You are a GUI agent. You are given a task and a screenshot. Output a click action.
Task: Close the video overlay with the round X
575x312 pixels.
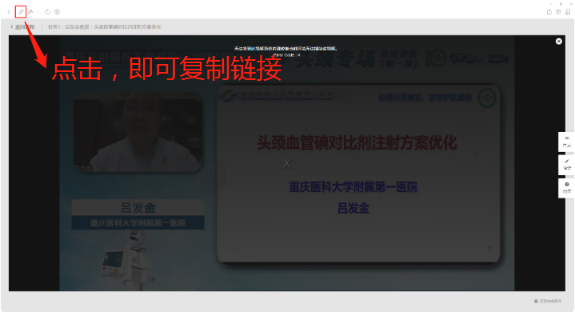pyautogui.click(x=559, y=42)
